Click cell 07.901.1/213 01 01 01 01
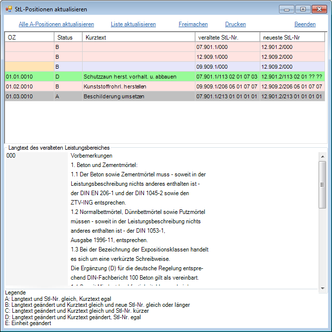 [228, 96]
